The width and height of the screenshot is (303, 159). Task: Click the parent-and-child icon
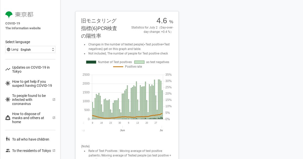pos(8,139)
